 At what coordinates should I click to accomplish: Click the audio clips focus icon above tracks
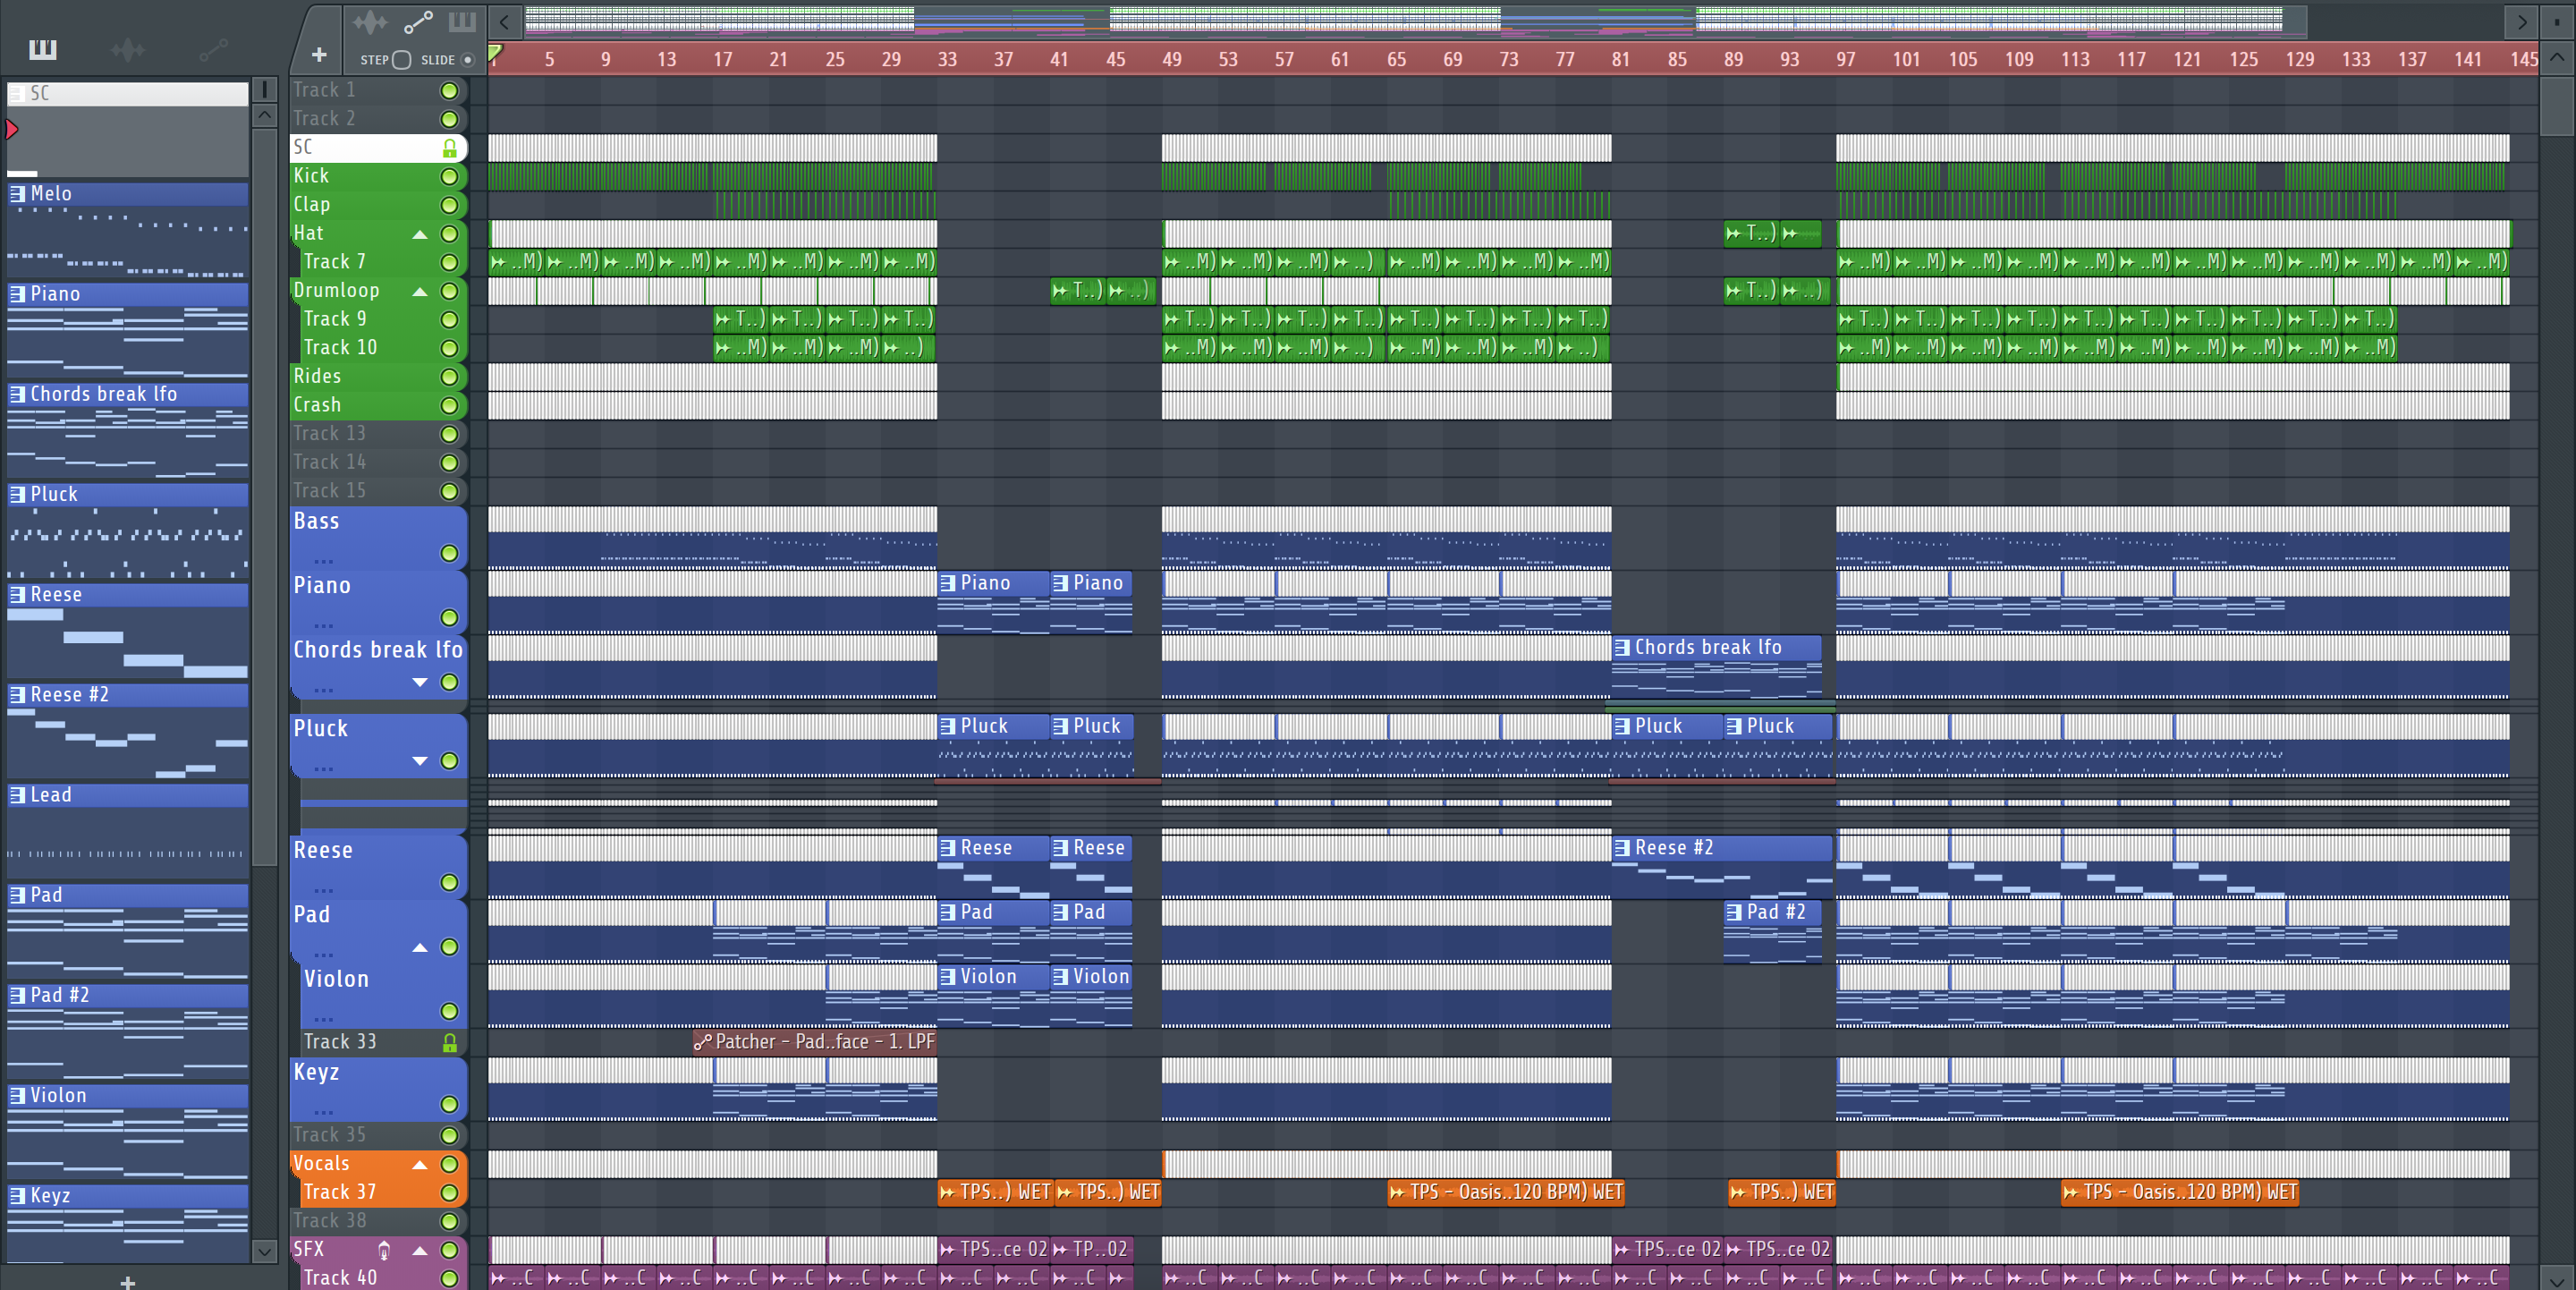tap(369, 22)
